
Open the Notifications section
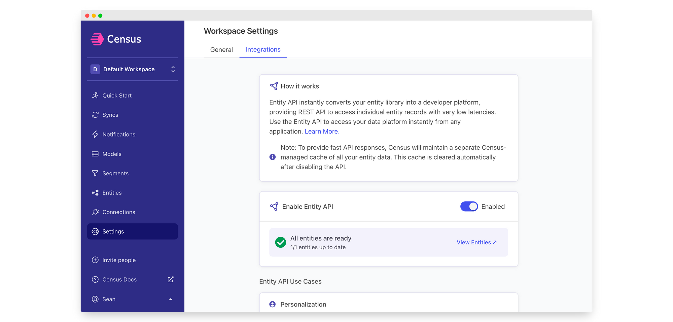tap(118, 134)
